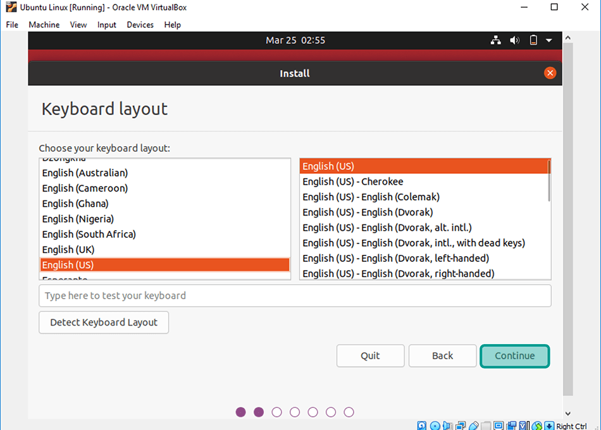Click the USB devices status icon
Screen dimensions: 601x430
[x=473, y=426]
